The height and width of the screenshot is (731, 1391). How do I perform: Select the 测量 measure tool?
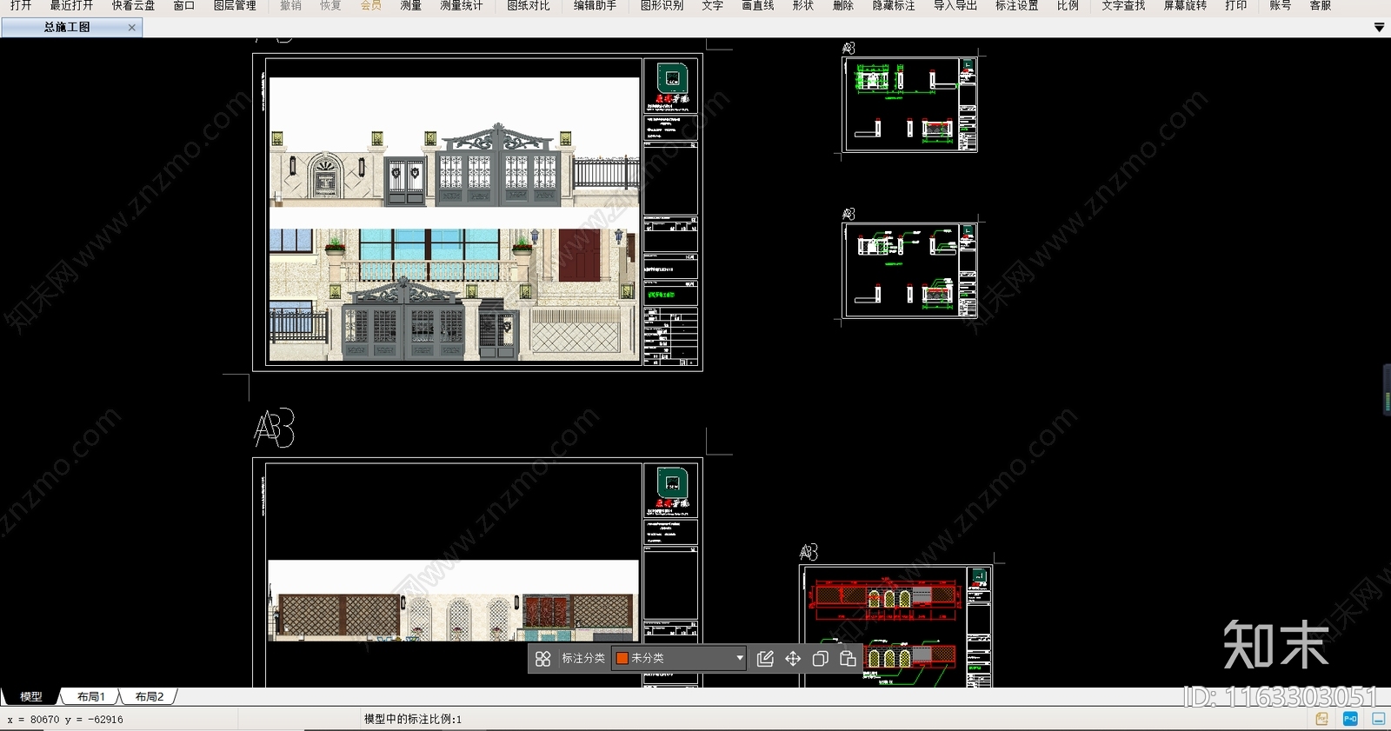tap(410, 6)
